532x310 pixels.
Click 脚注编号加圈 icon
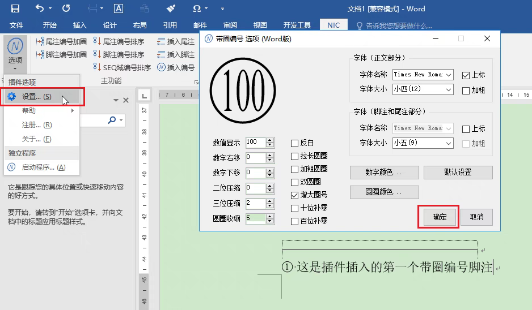(40, 54)
